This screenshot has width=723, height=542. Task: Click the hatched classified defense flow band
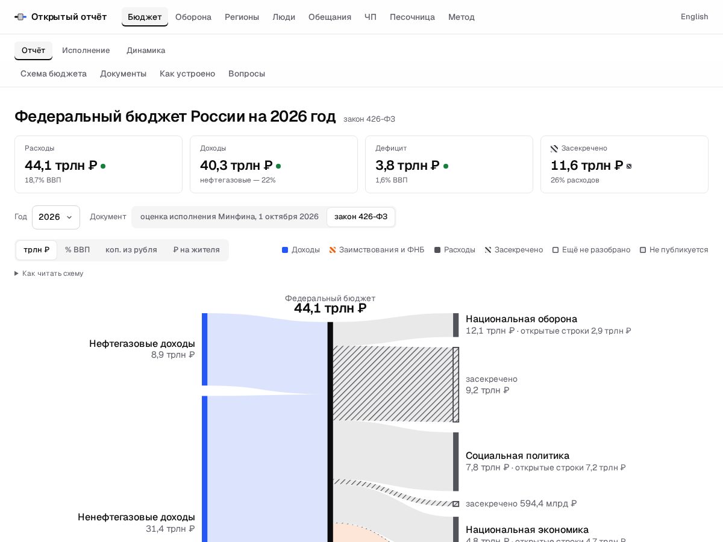pos(393,384)
